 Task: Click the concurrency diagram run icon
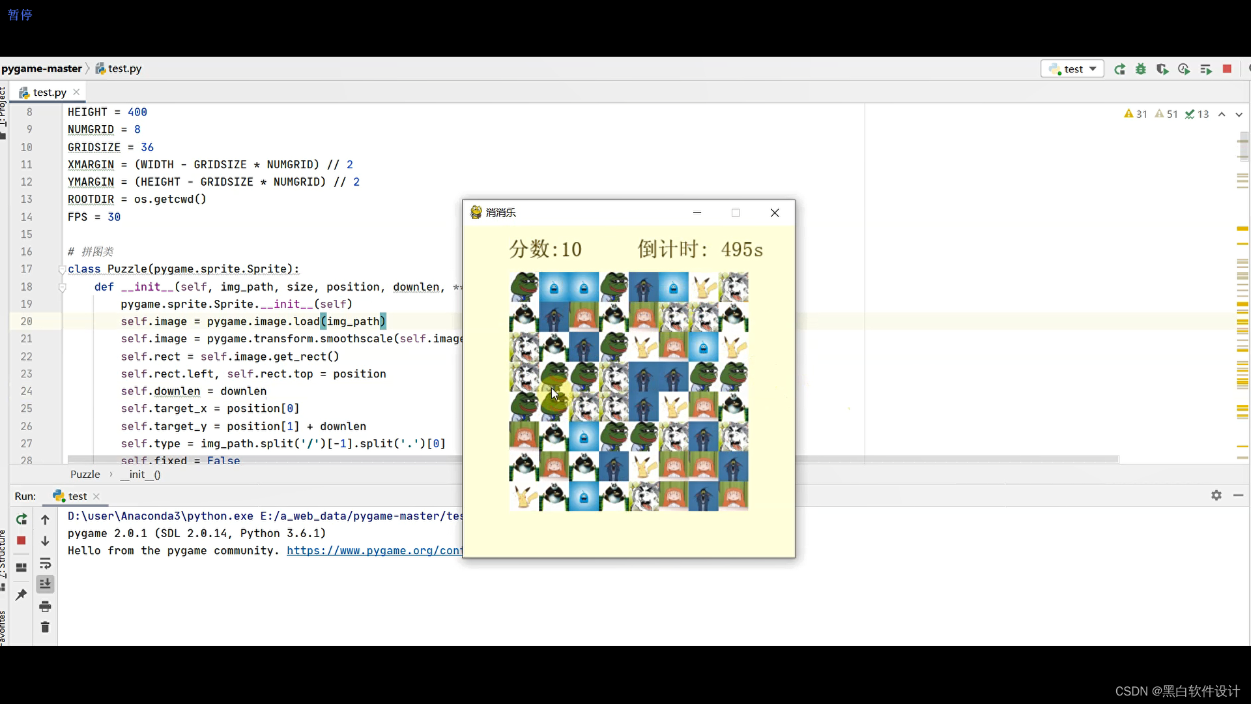(x=1205, y=69)
